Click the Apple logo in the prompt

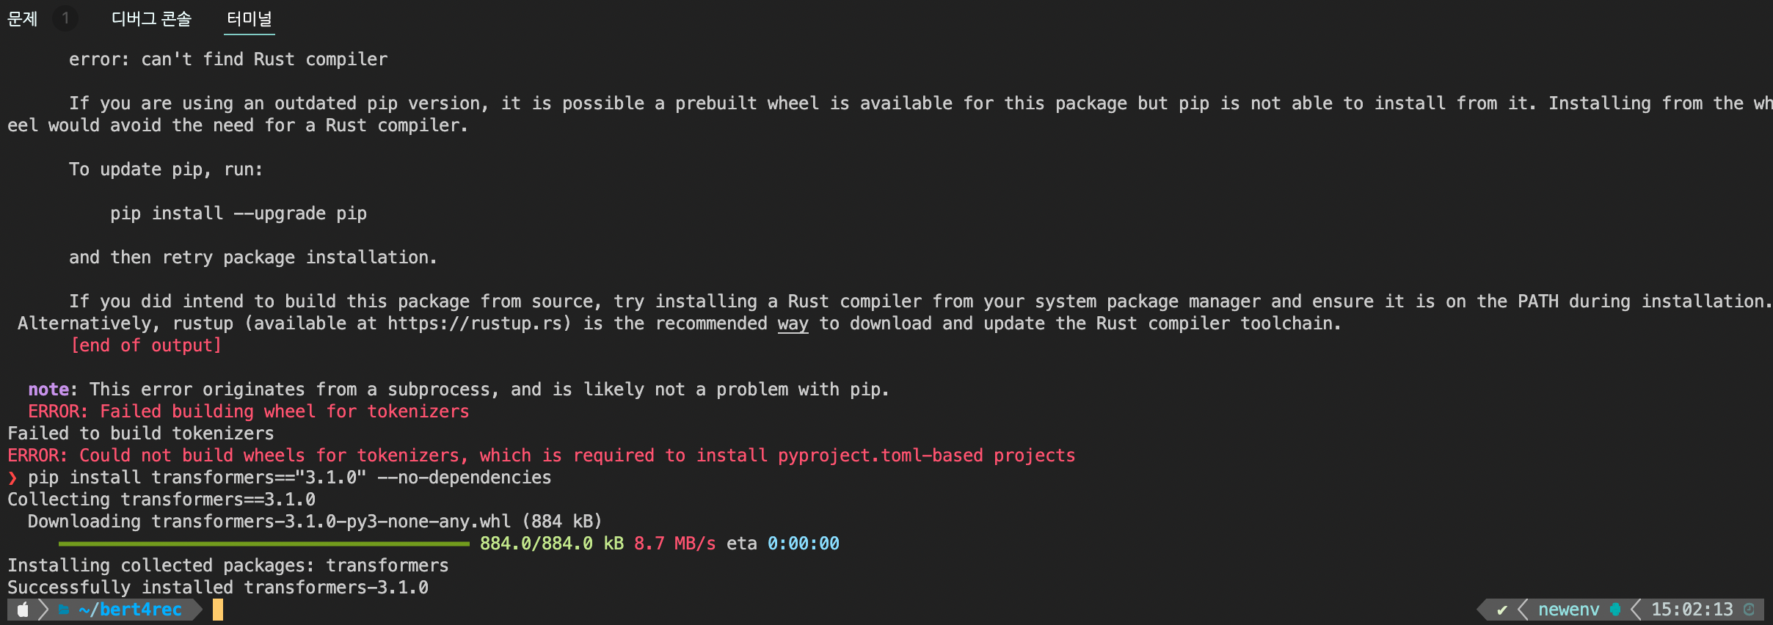pyautogui.click(x=23, y=610)
